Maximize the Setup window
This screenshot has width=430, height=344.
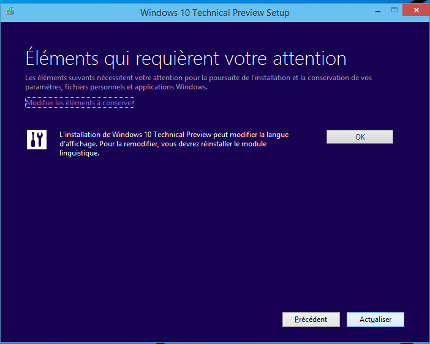394,10
